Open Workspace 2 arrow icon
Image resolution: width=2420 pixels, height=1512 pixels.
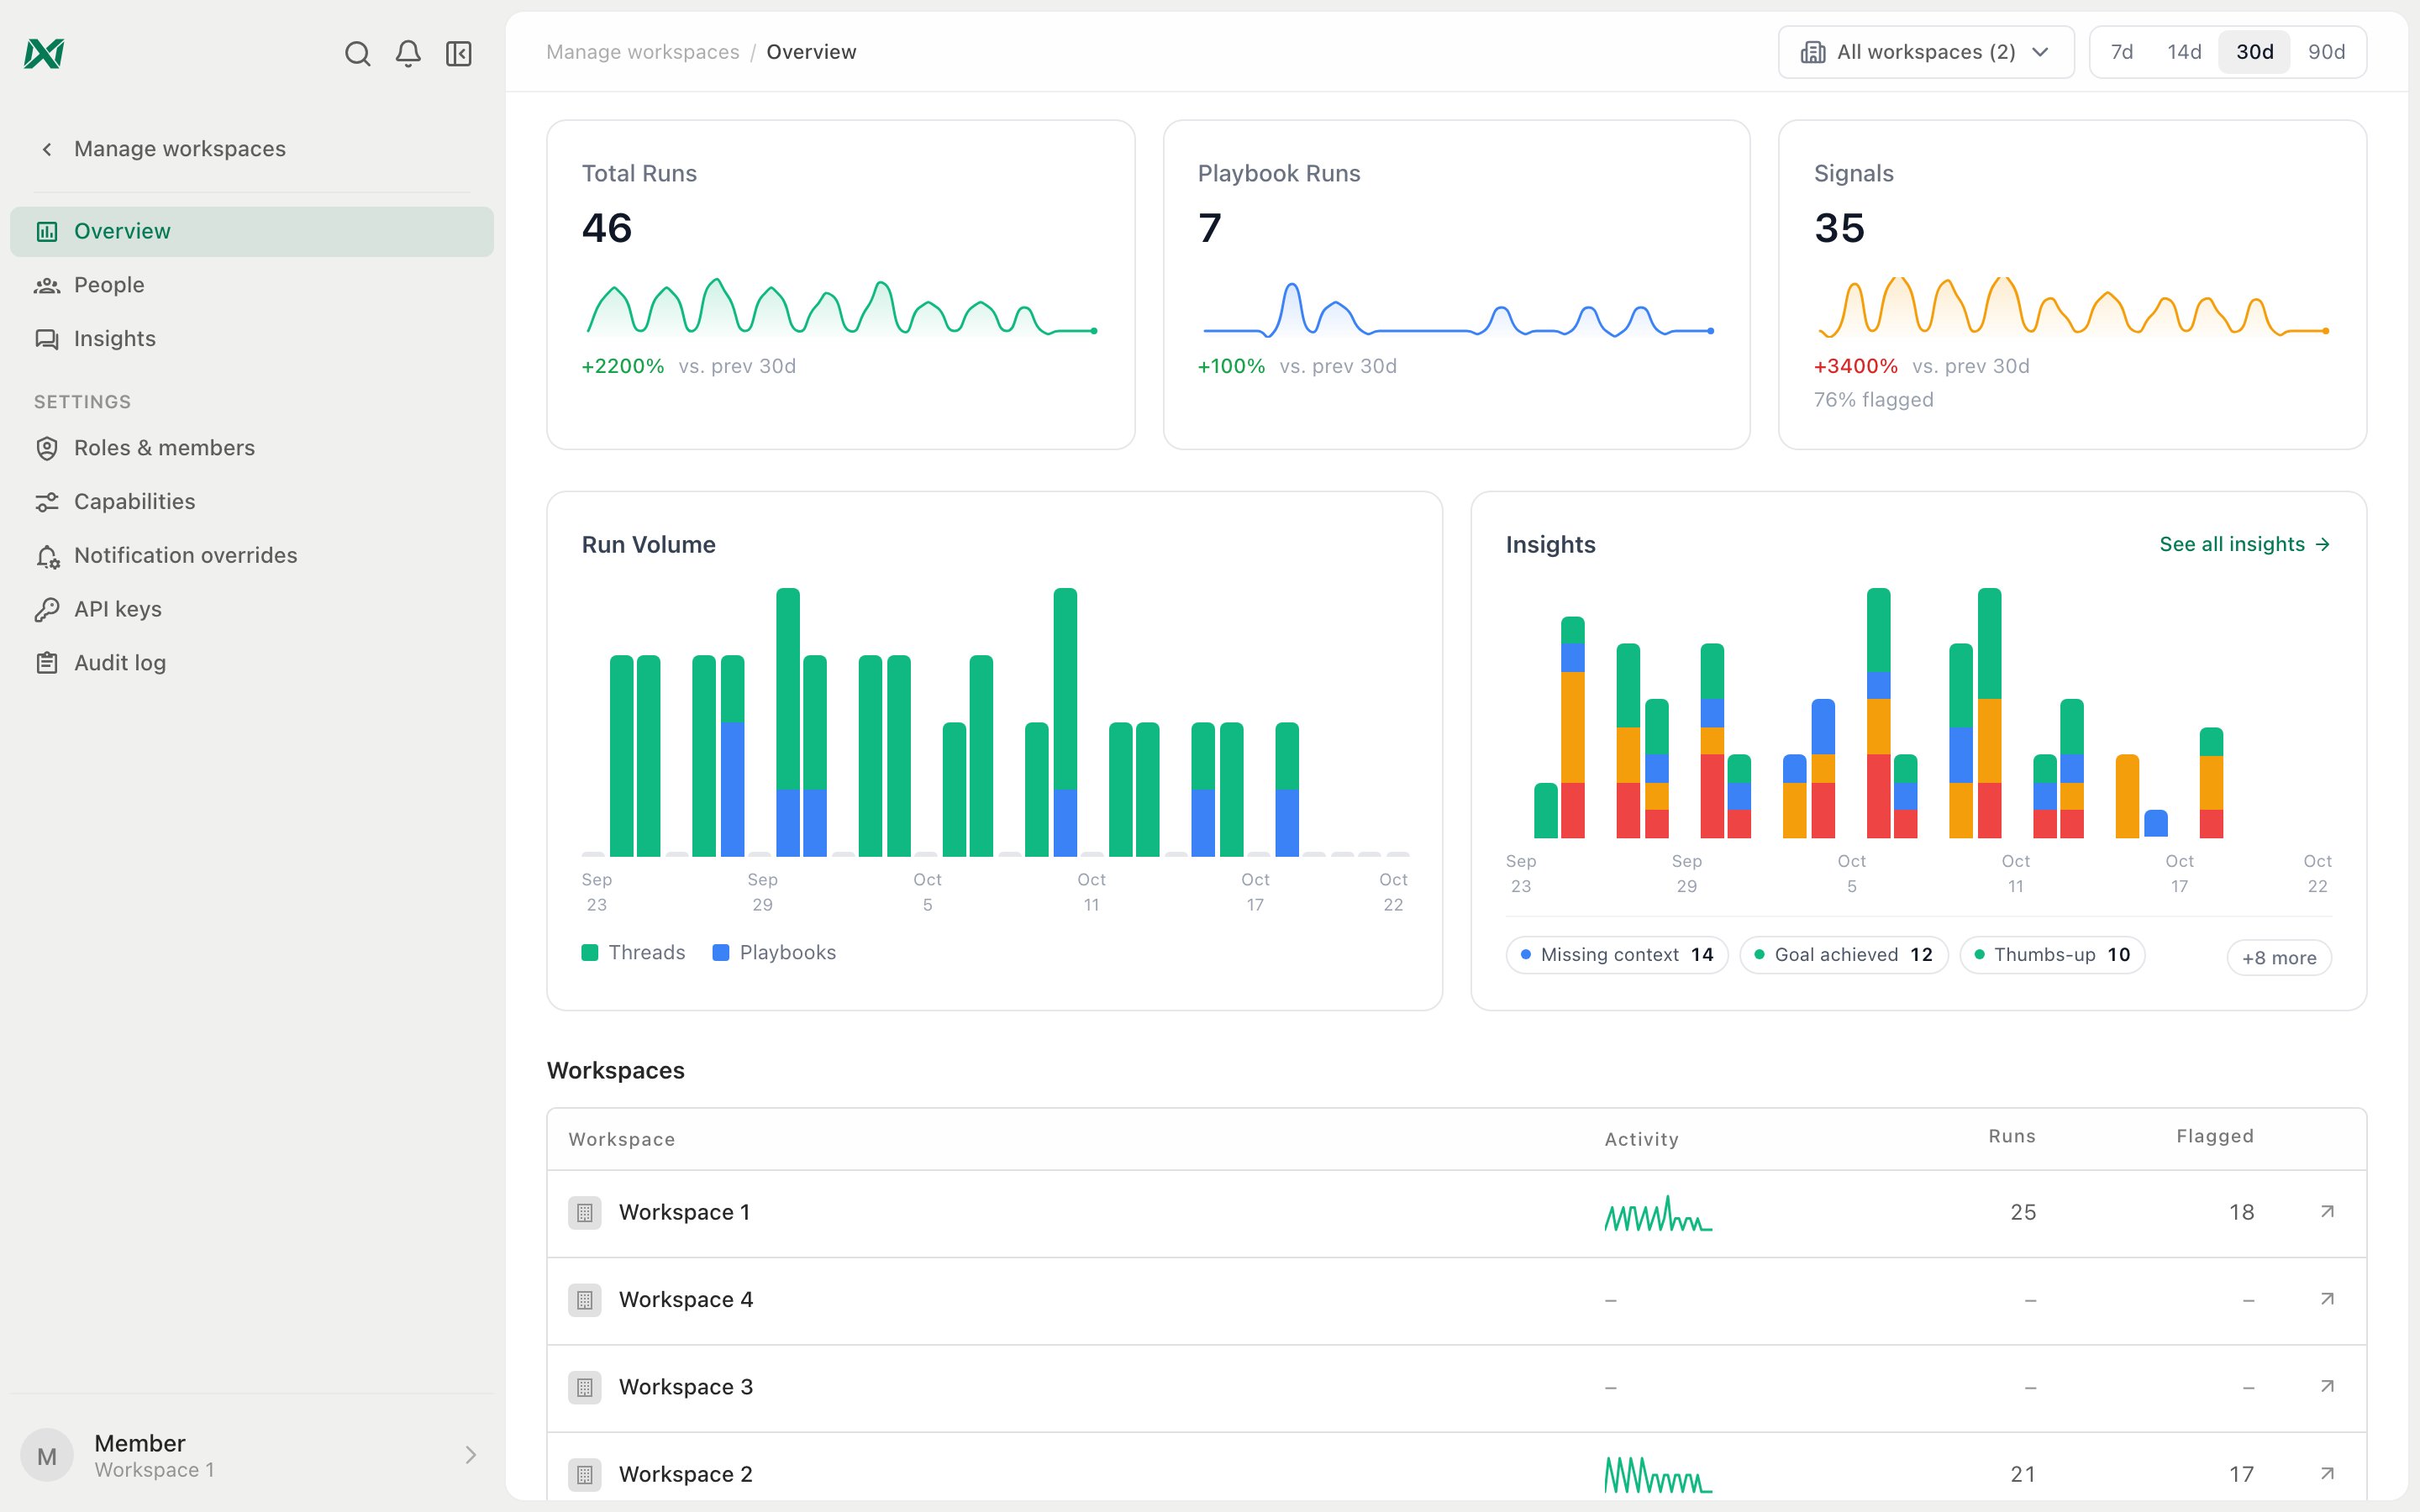click(2327, 1474)
